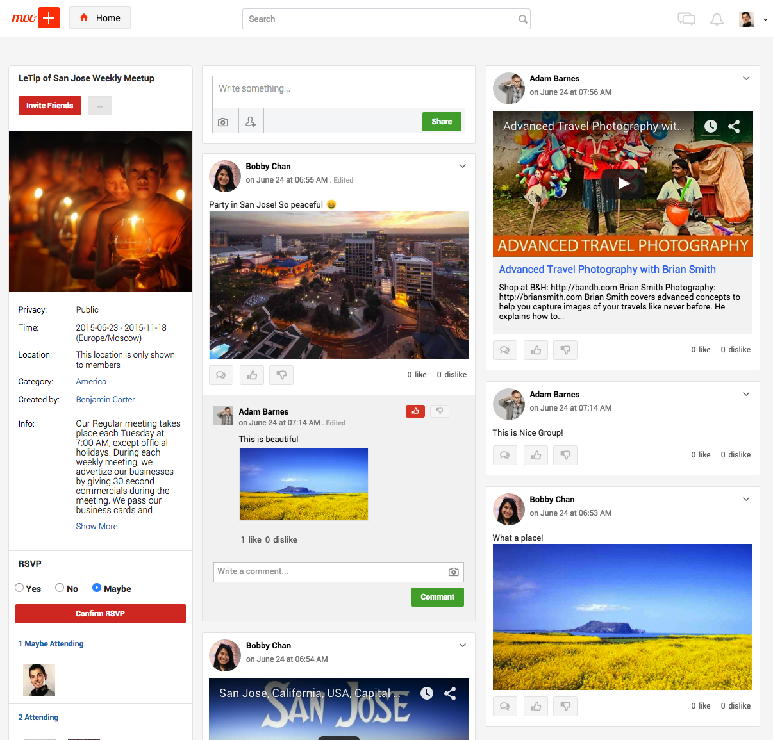Screen dimensions: 773x740
Task: Click the Maybe Attending member photo
Action: pyautogui.click(x=39, y=680)
